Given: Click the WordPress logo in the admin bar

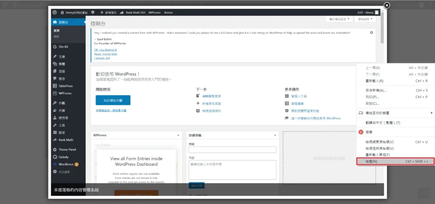Looking at the screenshot, I should point(55,12).
